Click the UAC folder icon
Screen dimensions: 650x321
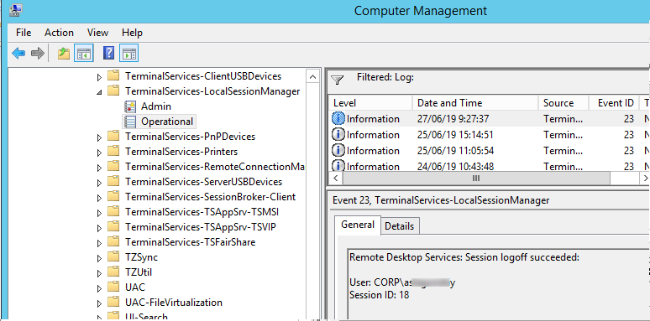pyautogui.click(x=113, y=287)
